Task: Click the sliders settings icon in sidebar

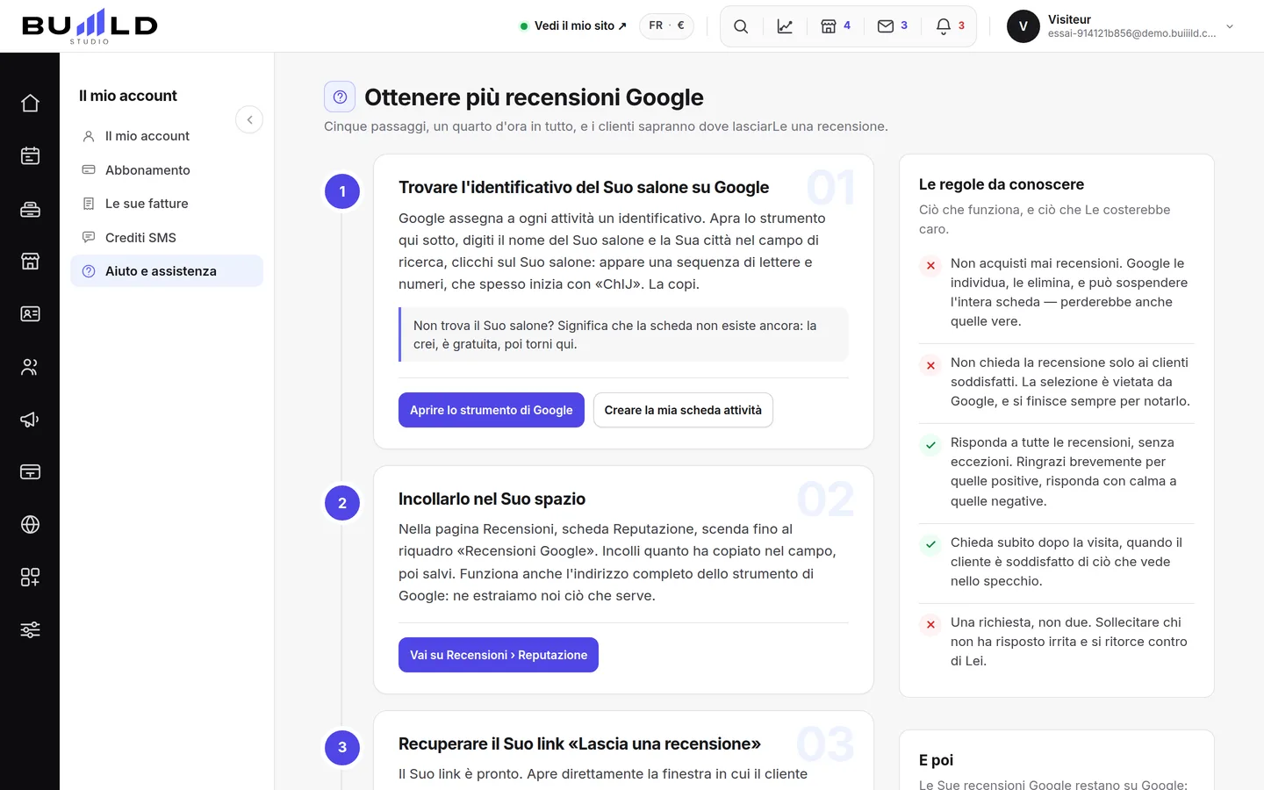Action: [30, 630]
